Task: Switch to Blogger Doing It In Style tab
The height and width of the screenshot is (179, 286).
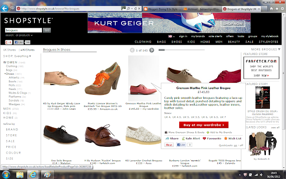Action: click(x=162, y=9)
